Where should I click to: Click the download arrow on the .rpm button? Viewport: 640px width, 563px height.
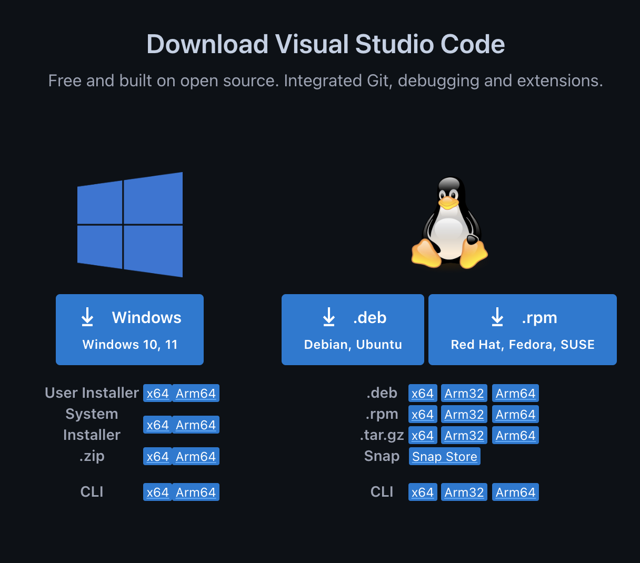pos(497,317)
